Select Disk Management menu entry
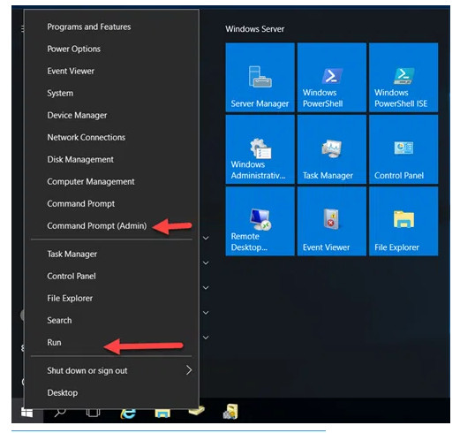 click(111, 159)
